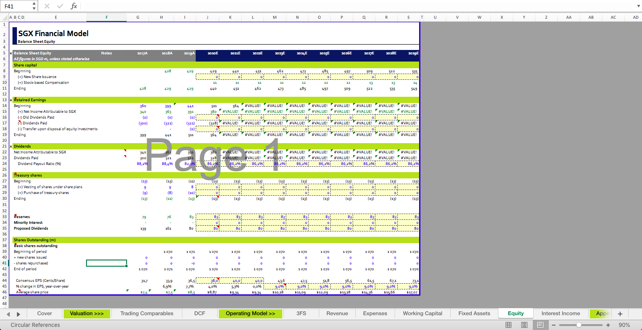642x330 pixels.
Task: Switch to Page Layout view icon
Action: click(x=524, y=325)
